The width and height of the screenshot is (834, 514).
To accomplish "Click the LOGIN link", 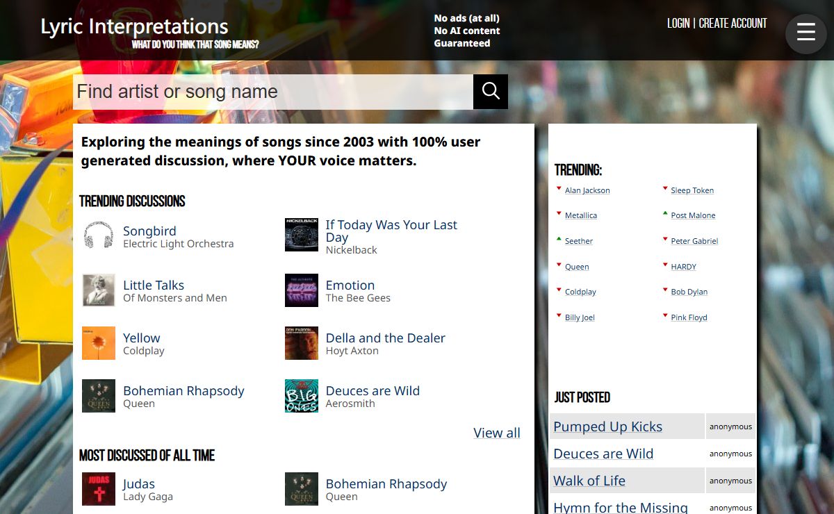I will pyautogui.click(x=678, y=23).
